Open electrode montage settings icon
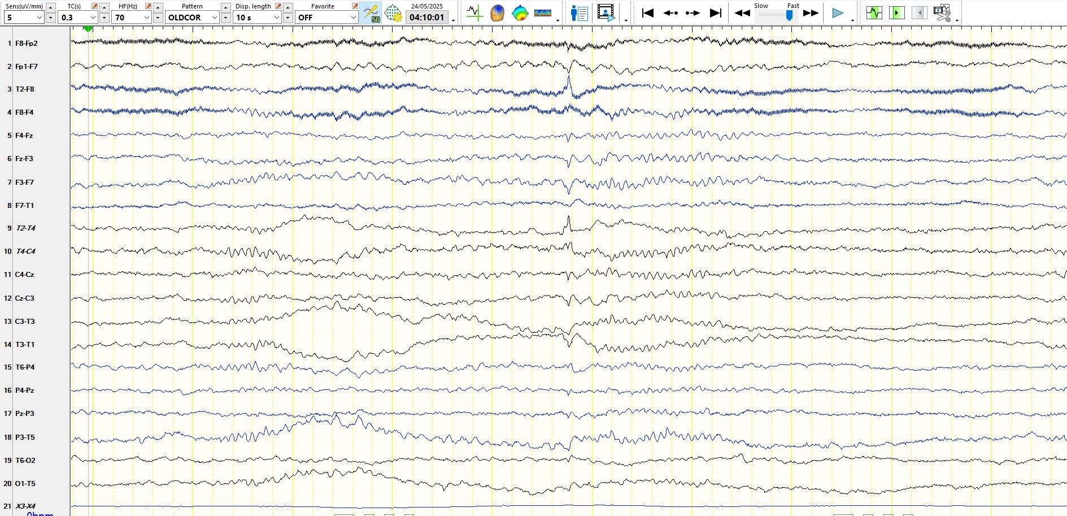 click(x=393, y=13)
